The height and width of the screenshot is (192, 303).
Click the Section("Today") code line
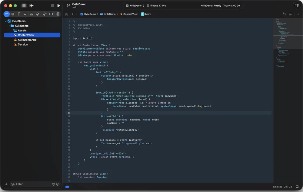(x=108, y=72)
